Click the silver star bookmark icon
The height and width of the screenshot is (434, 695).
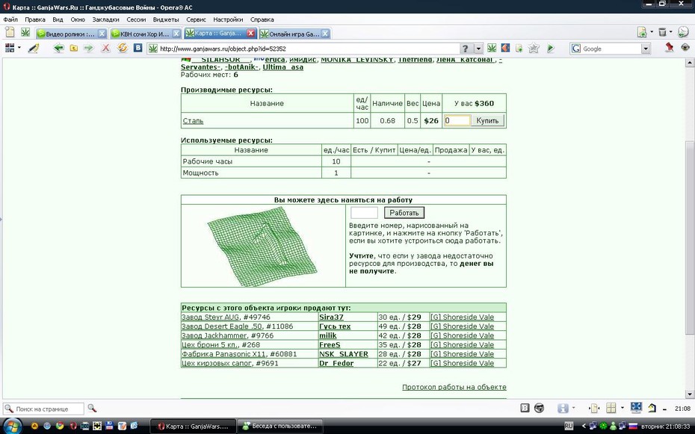coord(534,49)
